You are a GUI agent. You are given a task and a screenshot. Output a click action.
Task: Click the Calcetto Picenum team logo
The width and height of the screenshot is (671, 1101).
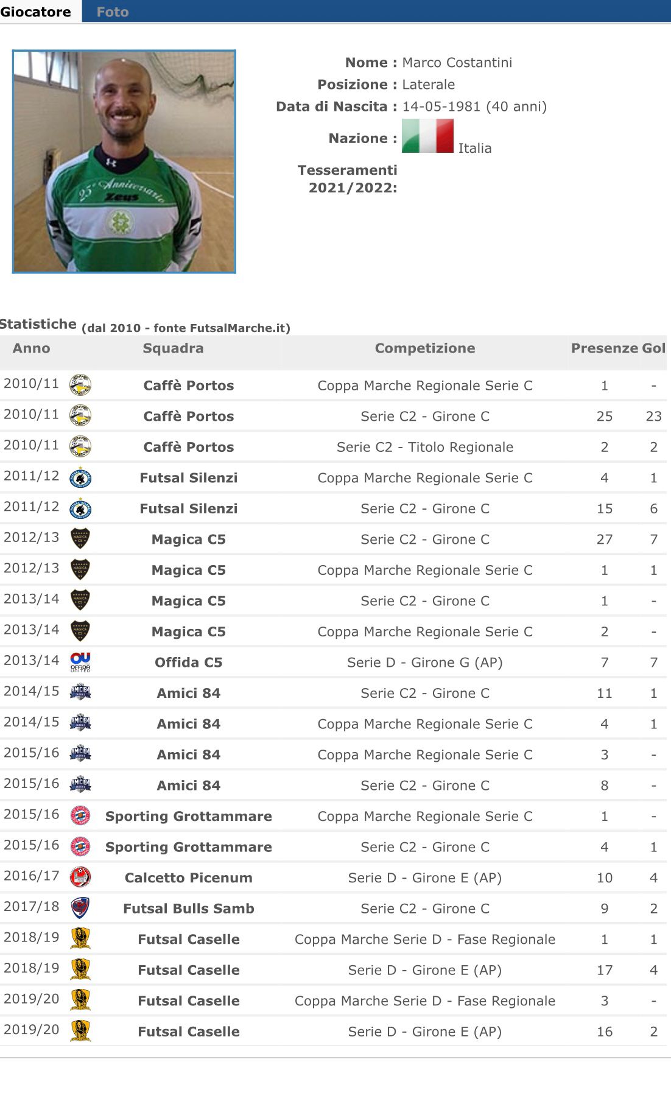tap(80, 877)
